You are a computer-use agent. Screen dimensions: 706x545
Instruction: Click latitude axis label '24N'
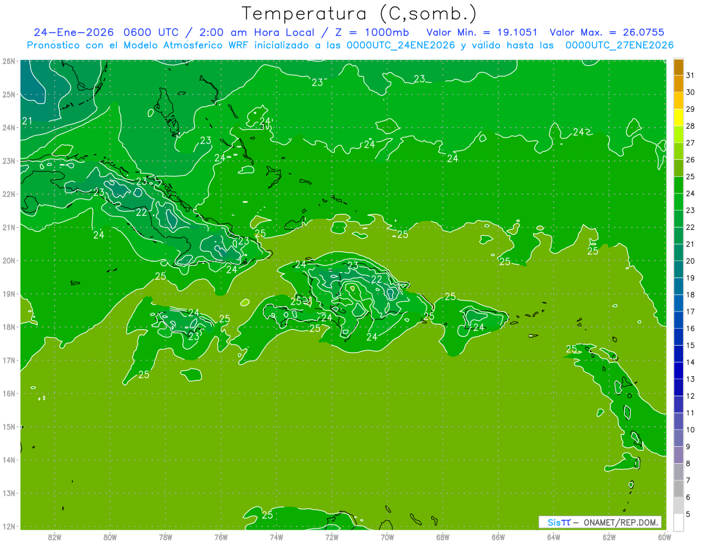(8, 128)
